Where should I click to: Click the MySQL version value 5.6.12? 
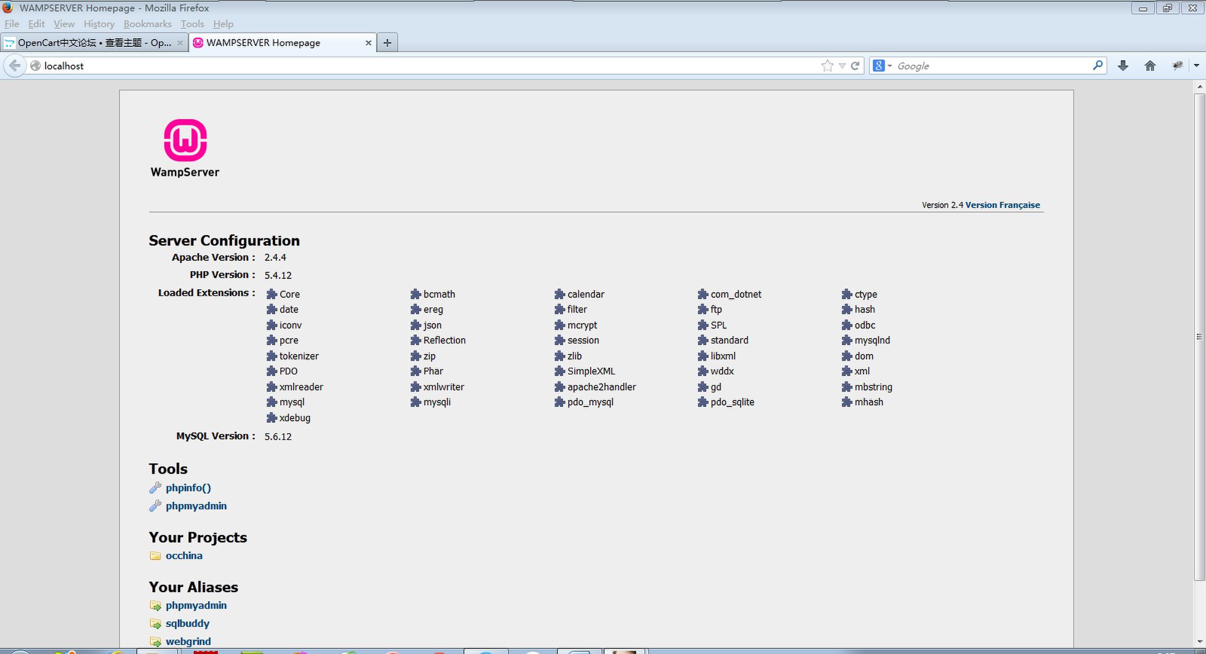click(x=278, y=436)
